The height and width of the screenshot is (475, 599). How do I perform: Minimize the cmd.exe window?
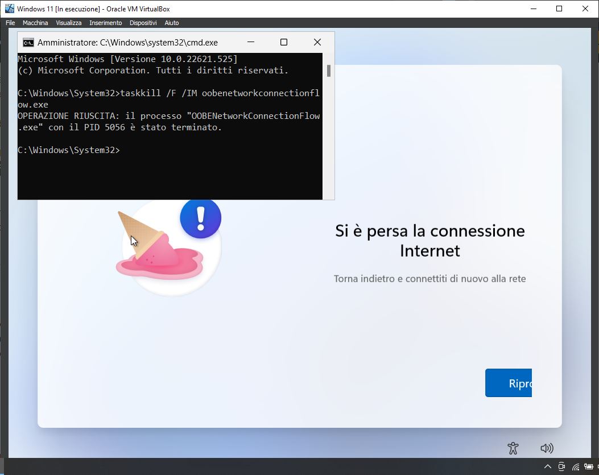point(251,42)
